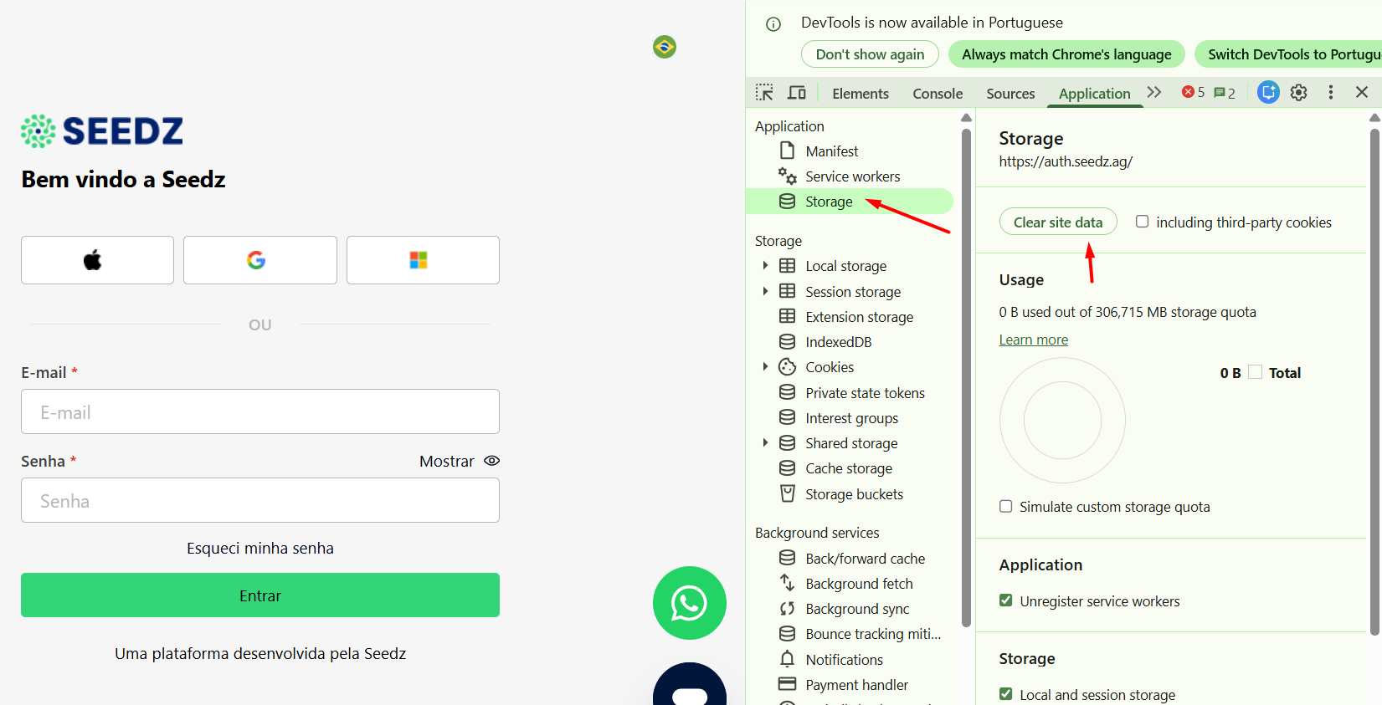Click the Brazil flag language icon
Image resolution: width=1382 pixels, height=705 pixels.
tap(664, 47)
